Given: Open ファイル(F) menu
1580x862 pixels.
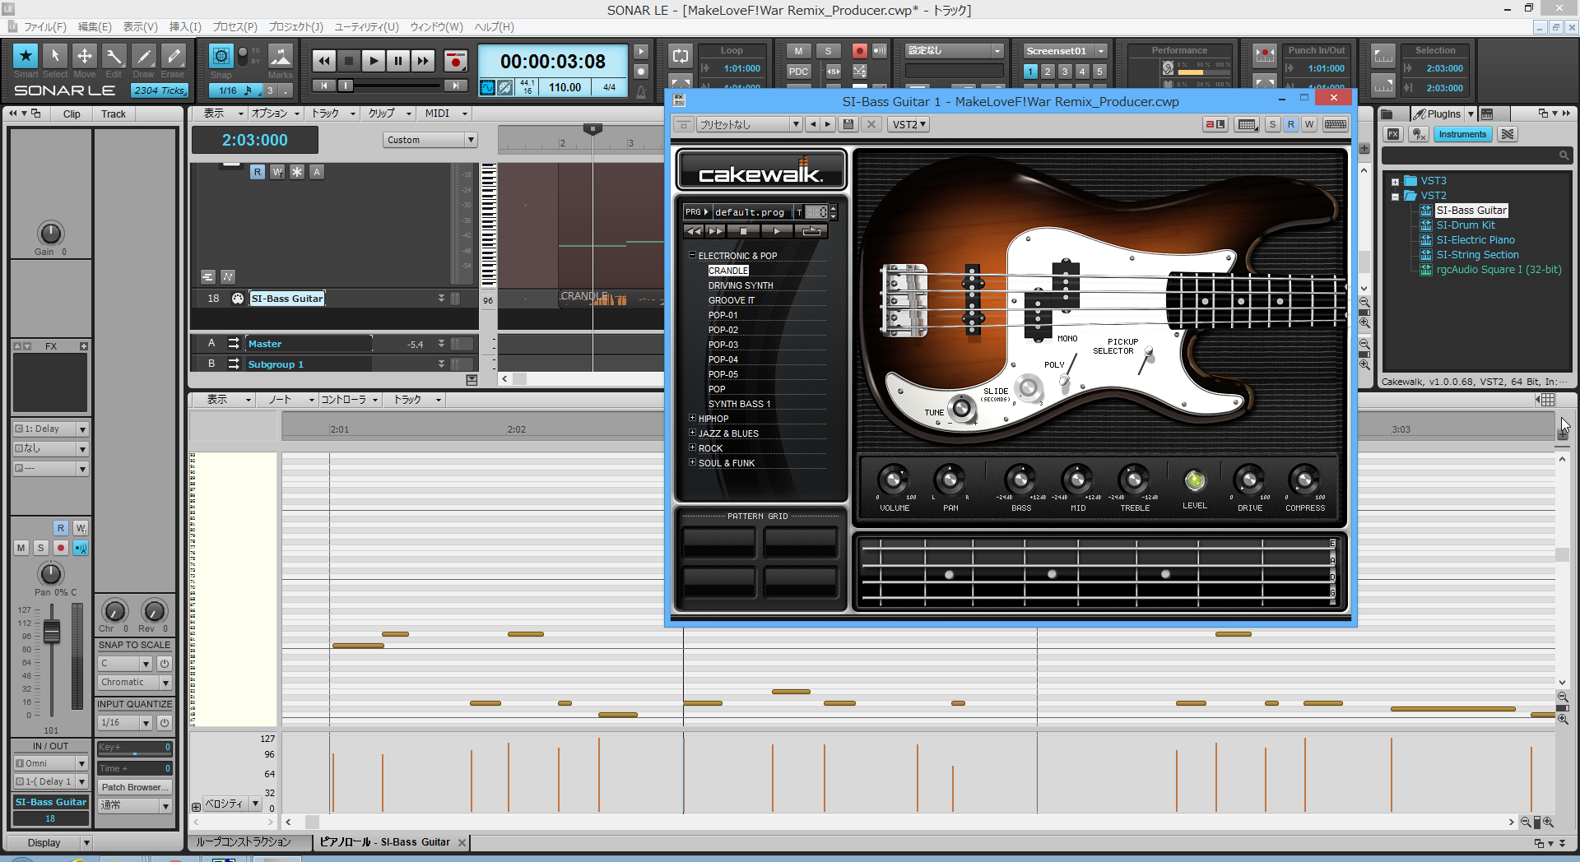Looking at the screenshot, I should [x=45, y=27].
